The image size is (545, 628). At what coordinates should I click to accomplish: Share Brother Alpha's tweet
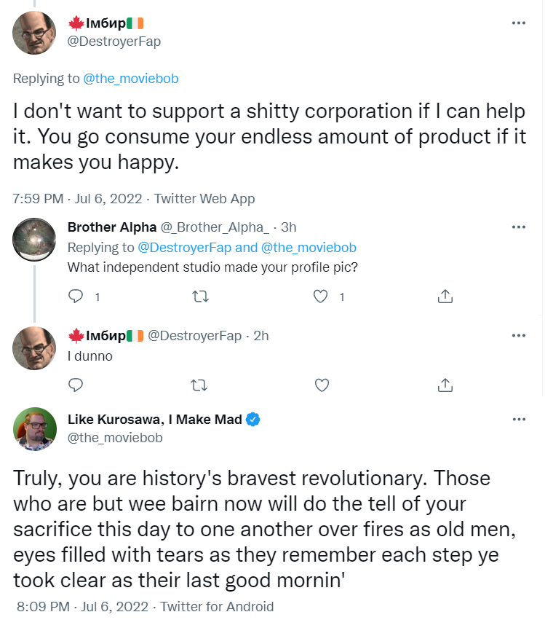click(445, 296)
